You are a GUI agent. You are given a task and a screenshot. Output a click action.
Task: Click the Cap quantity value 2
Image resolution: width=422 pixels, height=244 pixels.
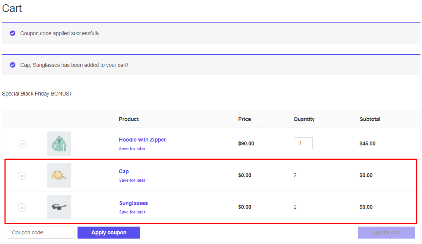coord(295,175)
